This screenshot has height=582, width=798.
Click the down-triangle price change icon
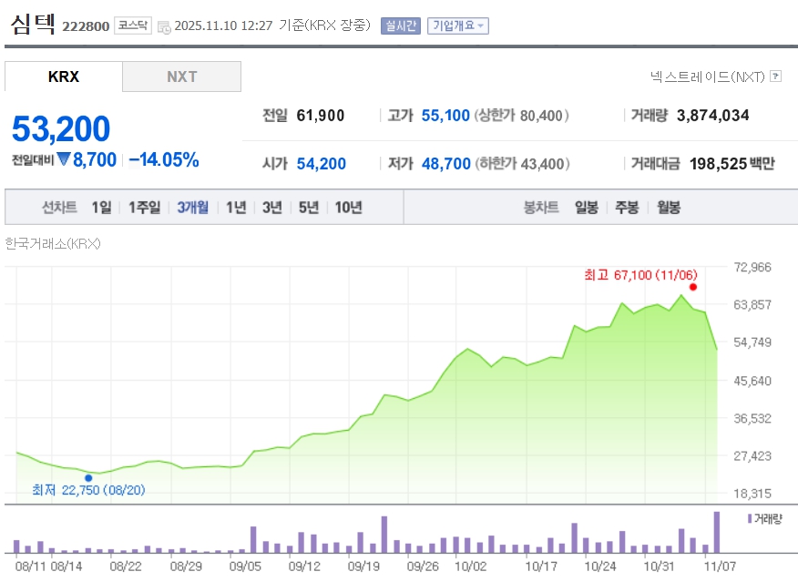pyautogui.click(x=64, y=159)
